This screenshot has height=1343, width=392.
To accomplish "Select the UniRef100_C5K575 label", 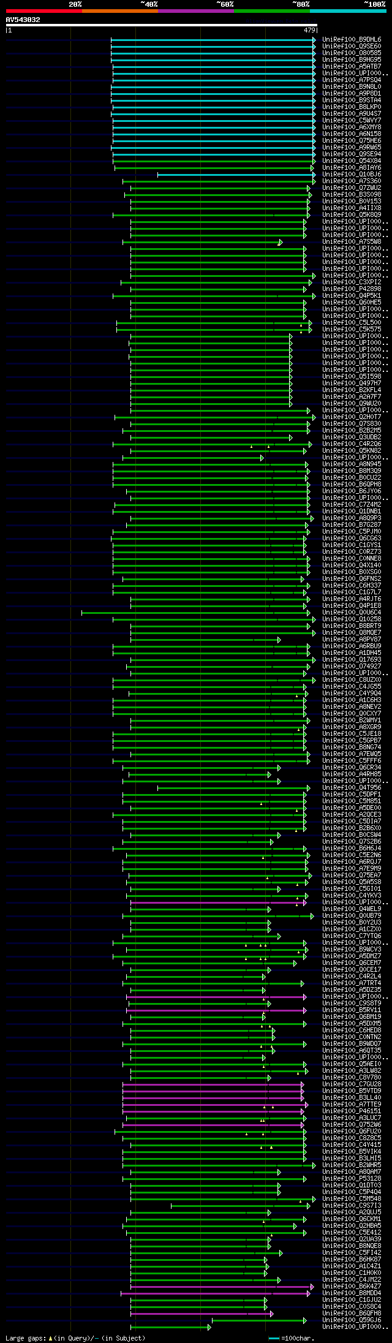I will [352, 329].
